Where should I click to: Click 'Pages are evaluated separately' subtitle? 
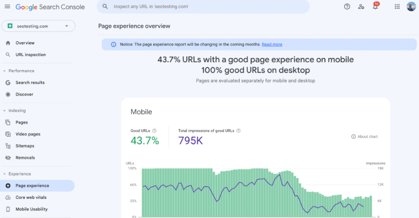pyautogui.click(x=256, y=81)
